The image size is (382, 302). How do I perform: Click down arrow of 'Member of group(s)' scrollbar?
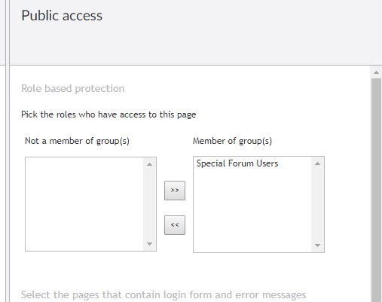pos(317,246)
